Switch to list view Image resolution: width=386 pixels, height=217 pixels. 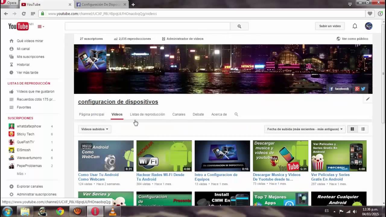coord(363,129)
